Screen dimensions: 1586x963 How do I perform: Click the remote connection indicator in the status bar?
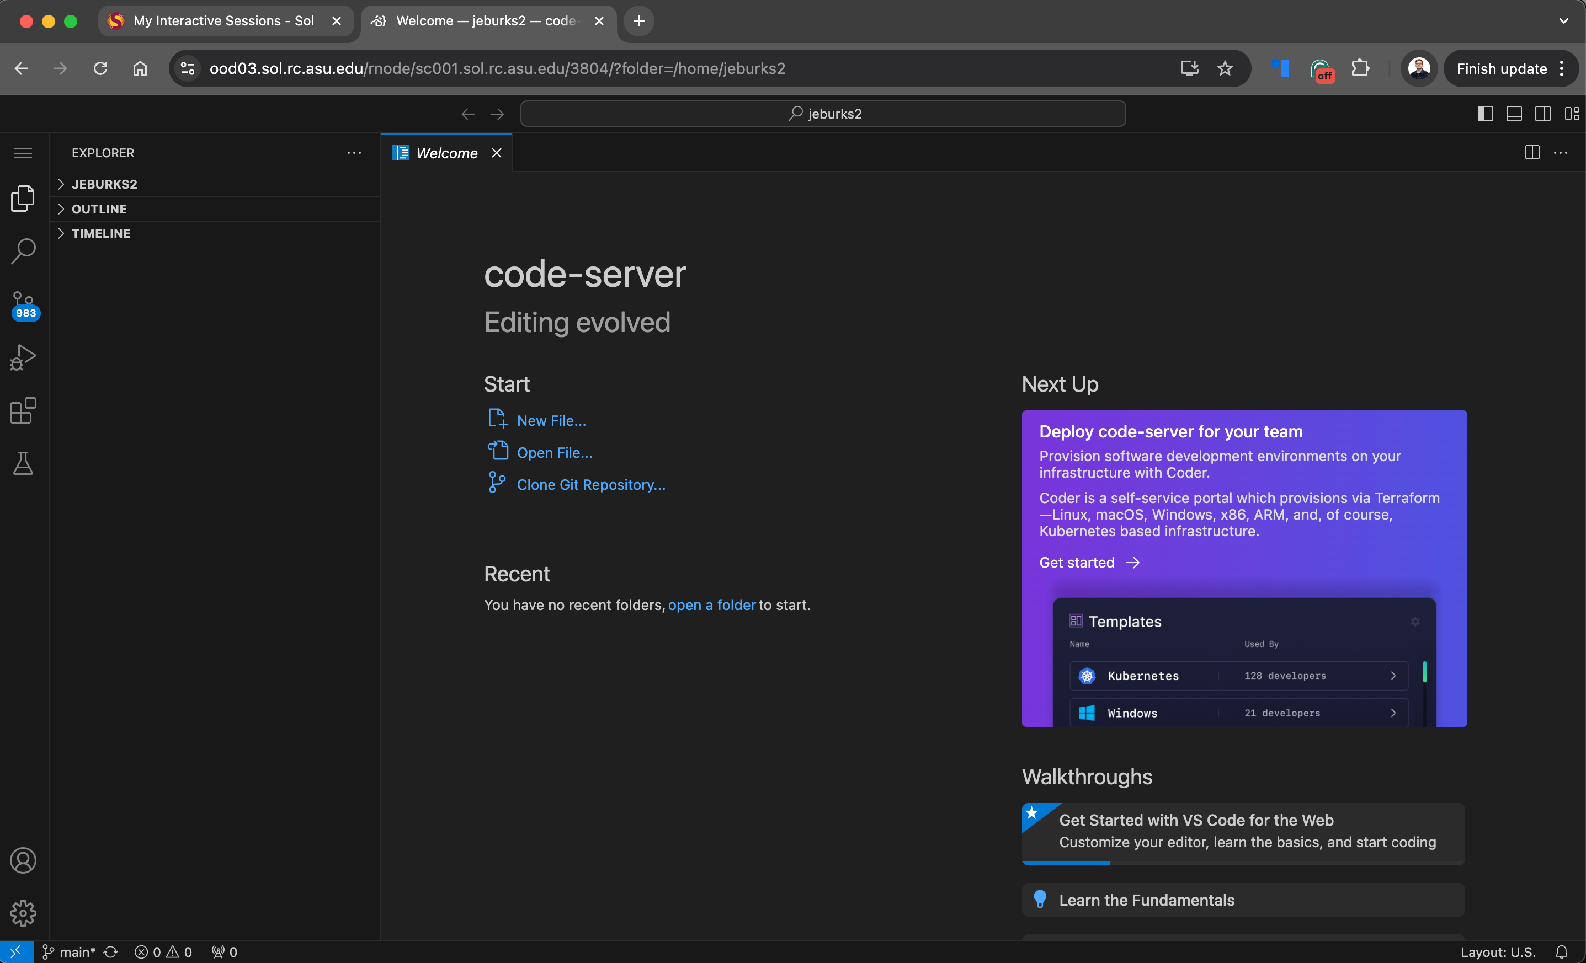click(16, 952)
